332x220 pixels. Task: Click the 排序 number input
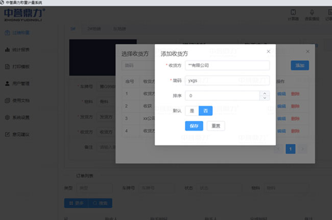coord(222,96)
